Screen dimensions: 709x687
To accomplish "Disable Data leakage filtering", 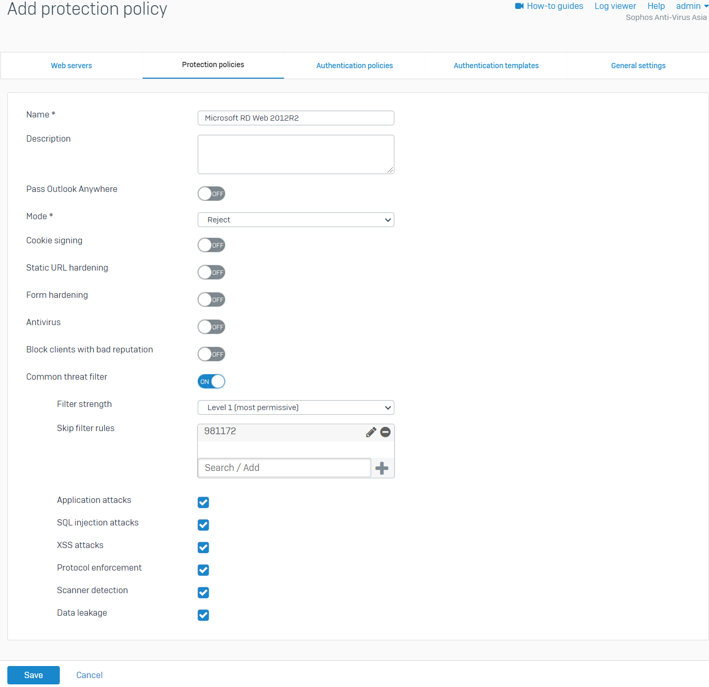I will (203, 615).
